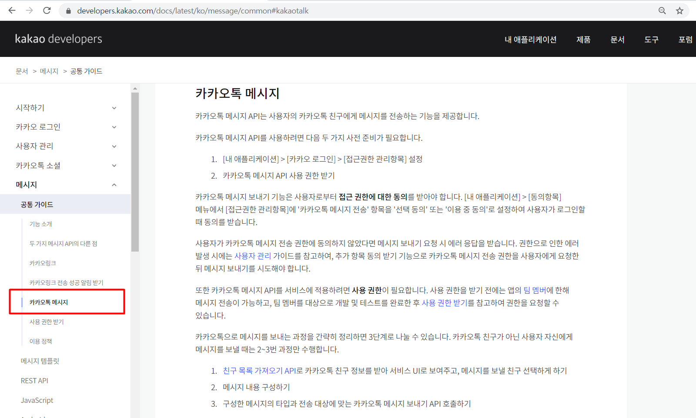View site info via the lock icon
The image size is (696, 418).
(x=68, y=11)
